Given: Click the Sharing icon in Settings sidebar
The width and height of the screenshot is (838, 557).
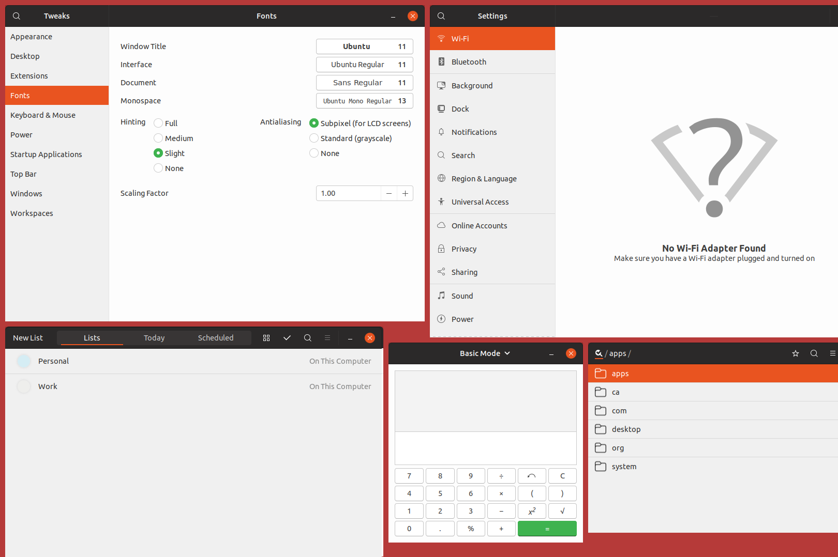Looking at the screenshot, I should 441,272.
